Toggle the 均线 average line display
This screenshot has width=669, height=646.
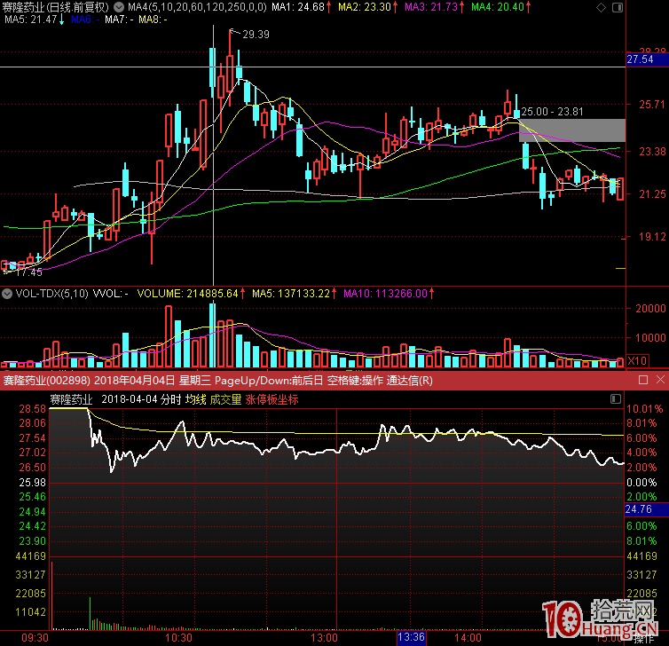click(x=195, y=399)
